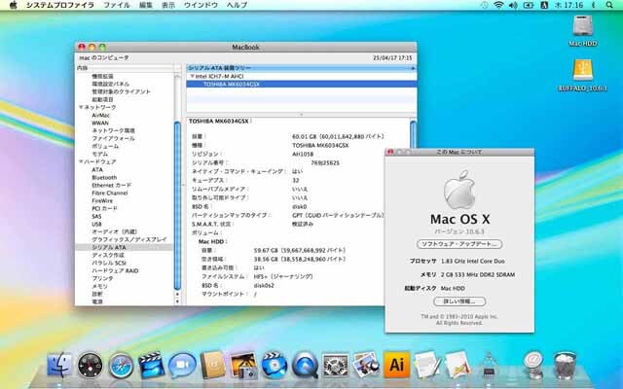This screenshot has width=623, height=389.
Task: Open Safari compass icon in Dock
Action: pos(121,366)
